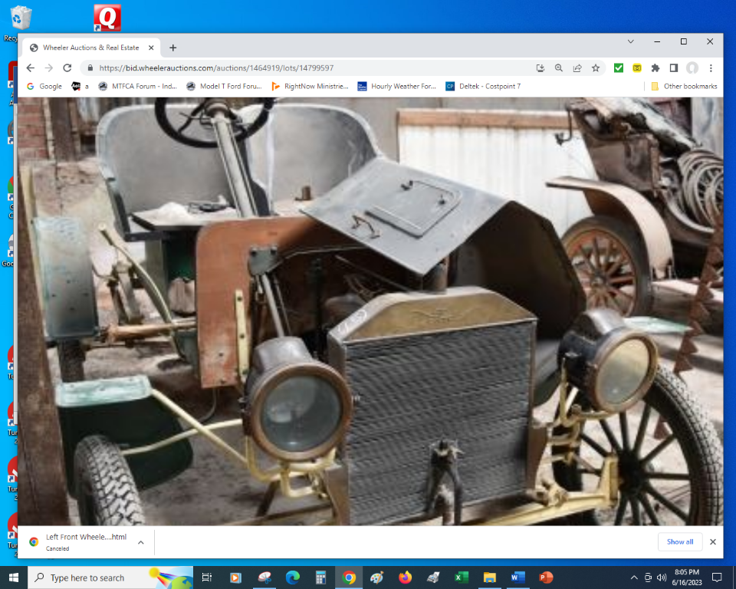This screenshot has width=736, height=589.
Task: Bookmark this page with the star icon
Action: [x=596, y=67]
